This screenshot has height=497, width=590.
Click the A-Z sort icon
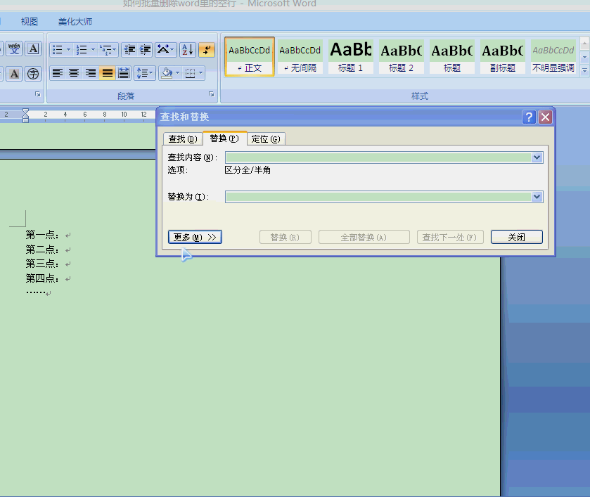tap(187, 50)
